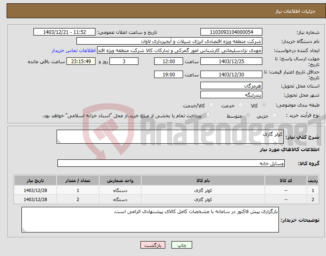Open اطلاعات تماس خریدار contact link
326x256 pixels.
coord(74,50)
